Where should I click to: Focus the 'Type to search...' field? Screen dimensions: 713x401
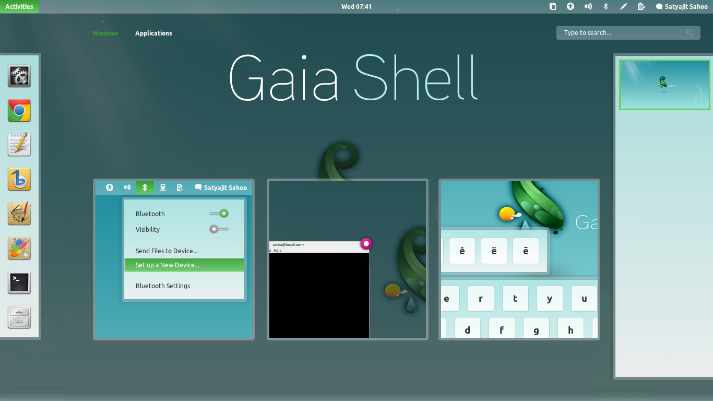628,33
